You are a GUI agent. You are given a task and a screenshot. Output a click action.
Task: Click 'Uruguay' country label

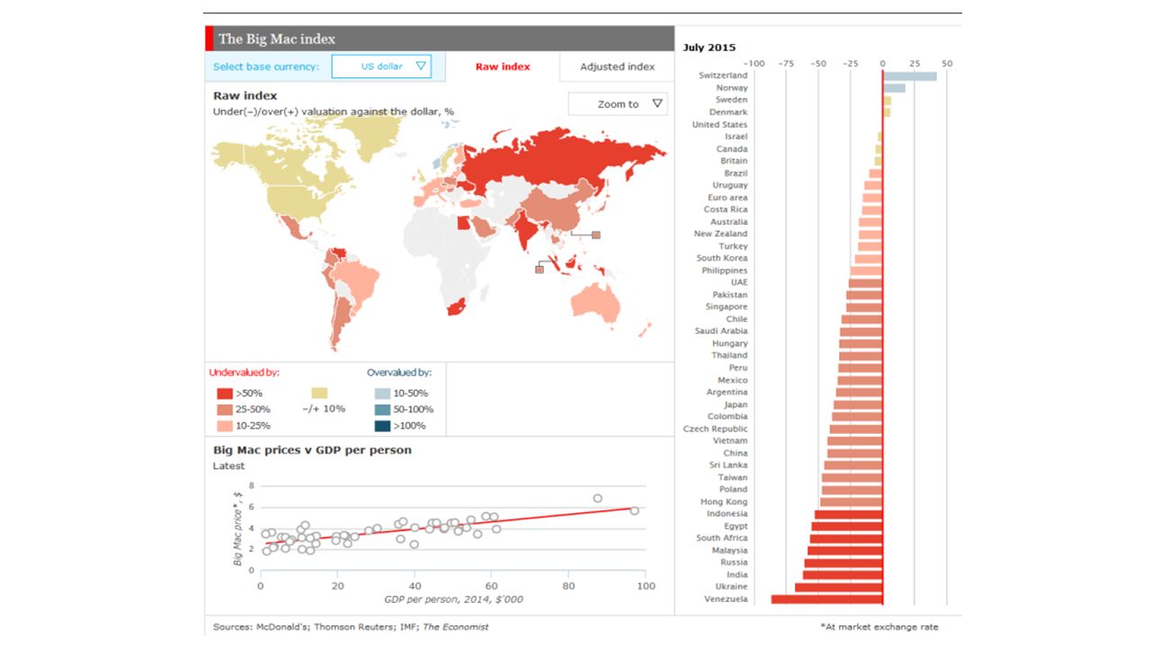click(x=730, y=185)
